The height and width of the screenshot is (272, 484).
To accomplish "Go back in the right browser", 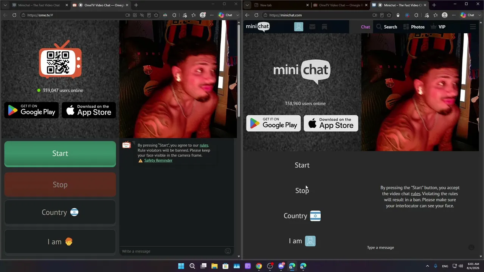I will click(247, 15).
